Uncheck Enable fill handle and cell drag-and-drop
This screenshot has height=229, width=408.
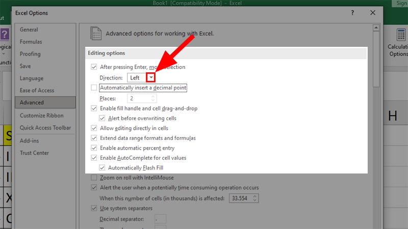(x=94, y=108)
